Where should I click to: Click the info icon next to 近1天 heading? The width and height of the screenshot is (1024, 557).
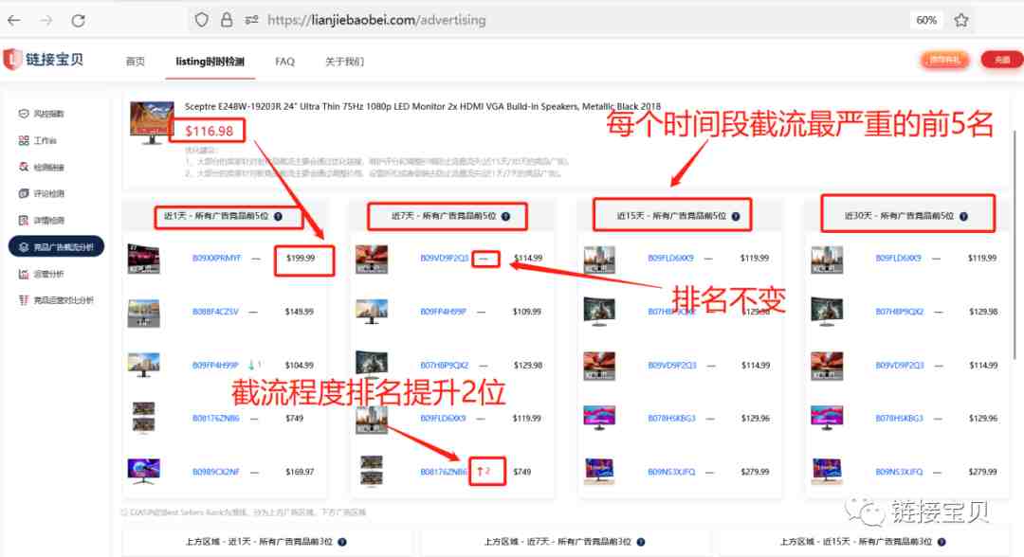(278, 216)
